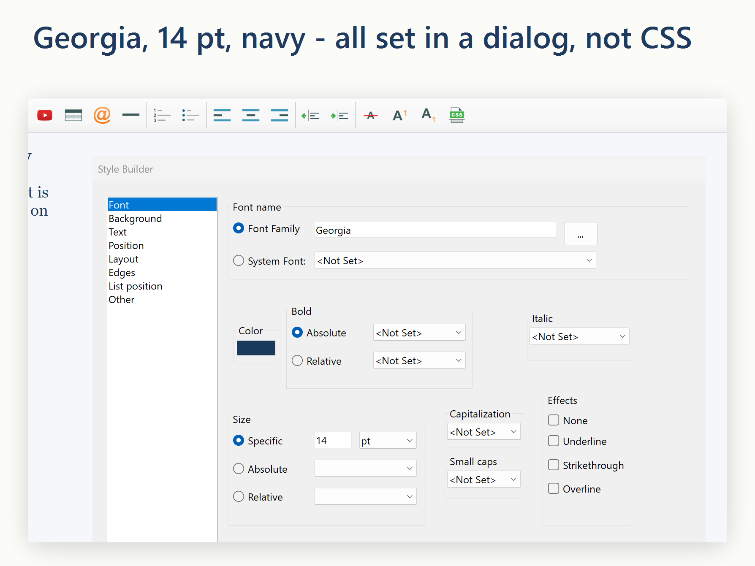This screenshot has width=755, height=566.
Task: Apply numbered list formatting
Action: (162, 115)
